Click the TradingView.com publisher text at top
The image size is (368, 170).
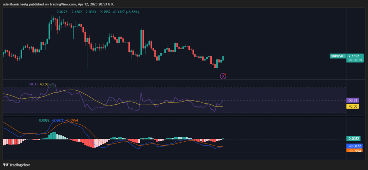tap(74, 3)
